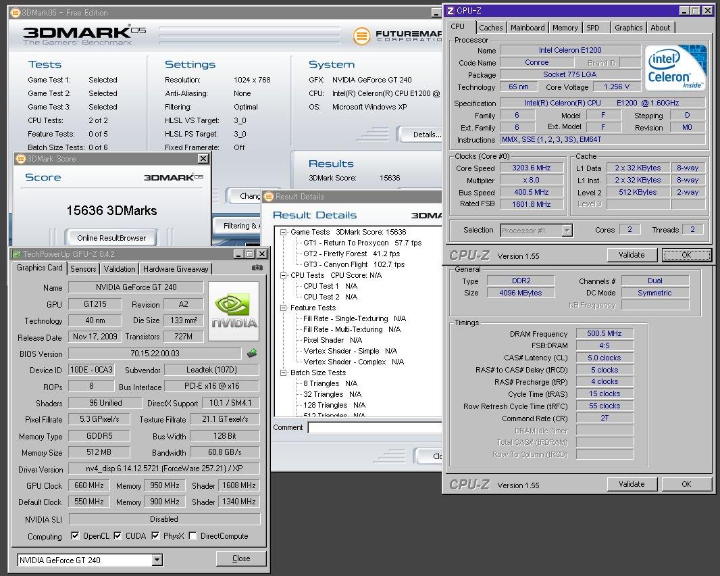
Task: Switch to the Mainboard tab in CPU-Z
Action: (x=528, y=28)
